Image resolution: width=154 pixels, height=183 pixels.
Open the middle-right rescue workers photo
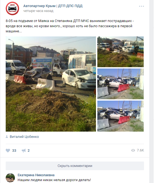120,84
